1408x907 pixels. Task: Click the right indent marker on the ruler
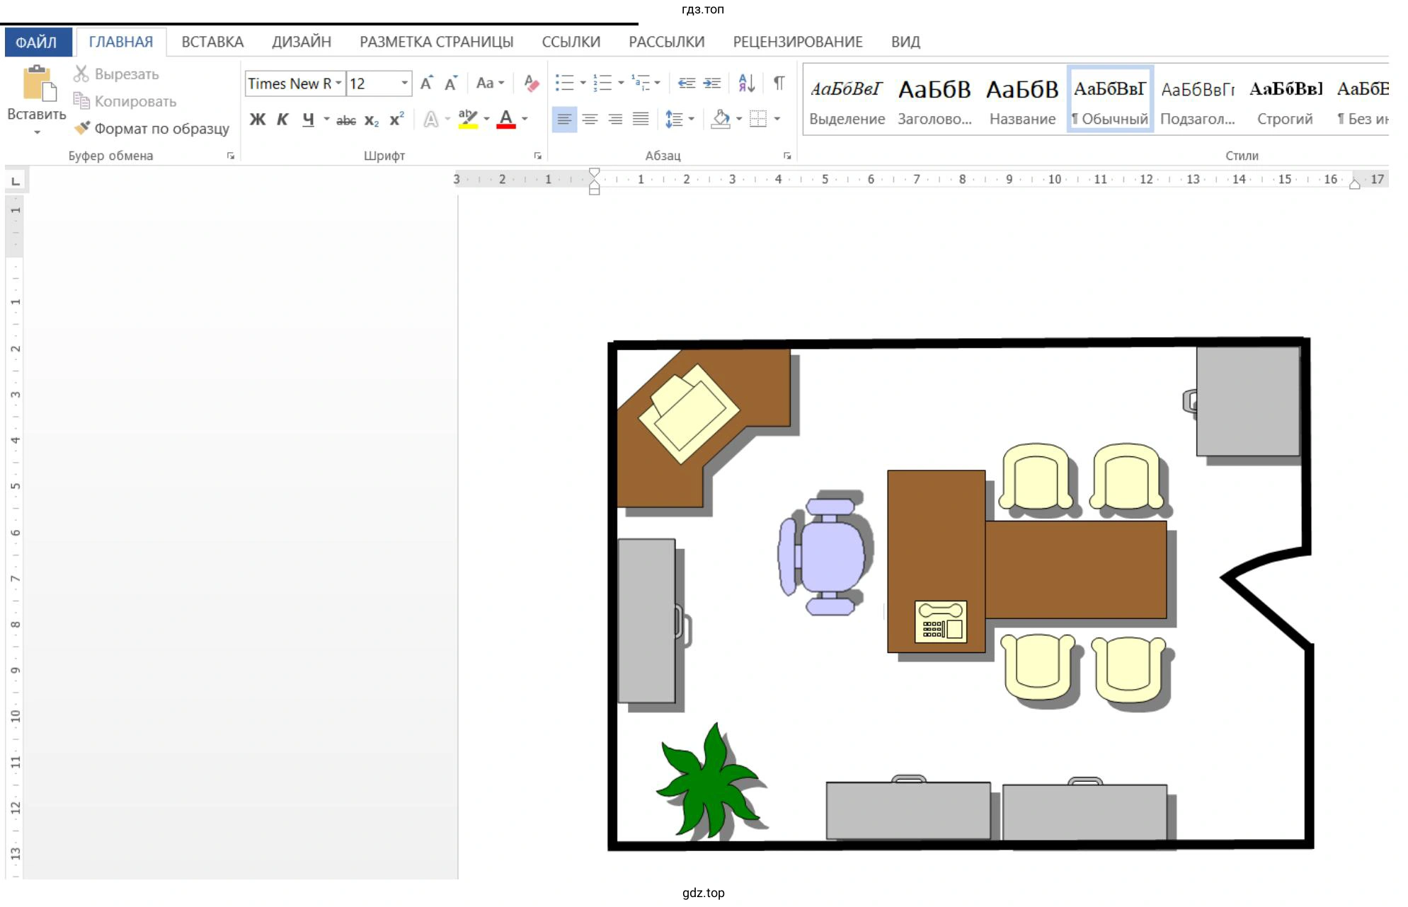pos(1355,184)
